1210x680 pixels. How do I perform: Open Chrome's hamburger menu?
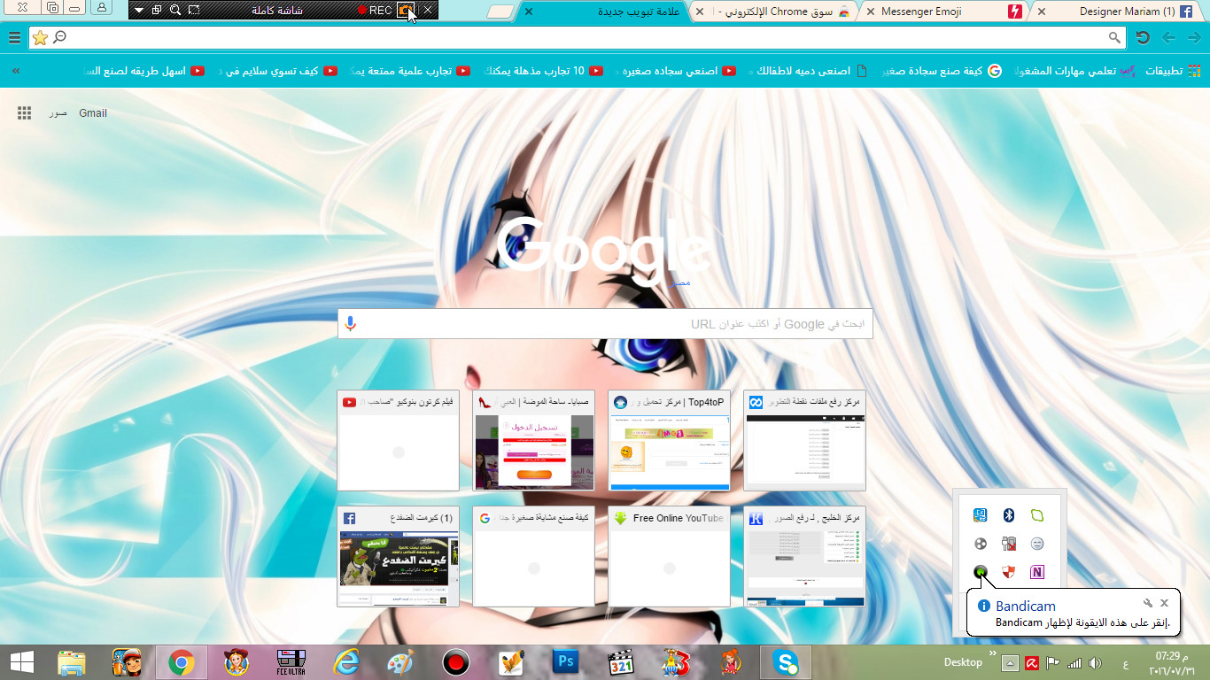point(14,37)
